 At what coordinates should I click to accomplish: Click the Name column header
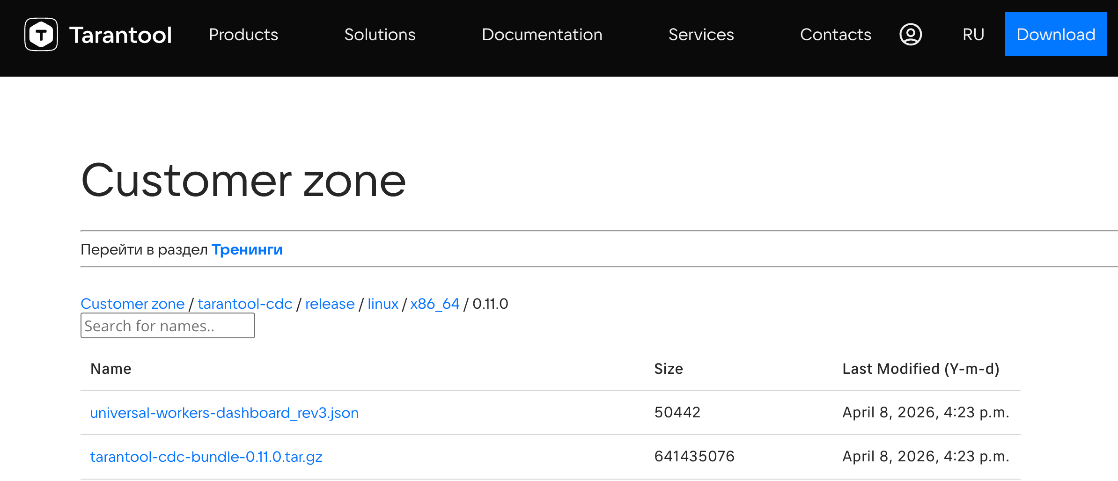(x=111, y=369)
